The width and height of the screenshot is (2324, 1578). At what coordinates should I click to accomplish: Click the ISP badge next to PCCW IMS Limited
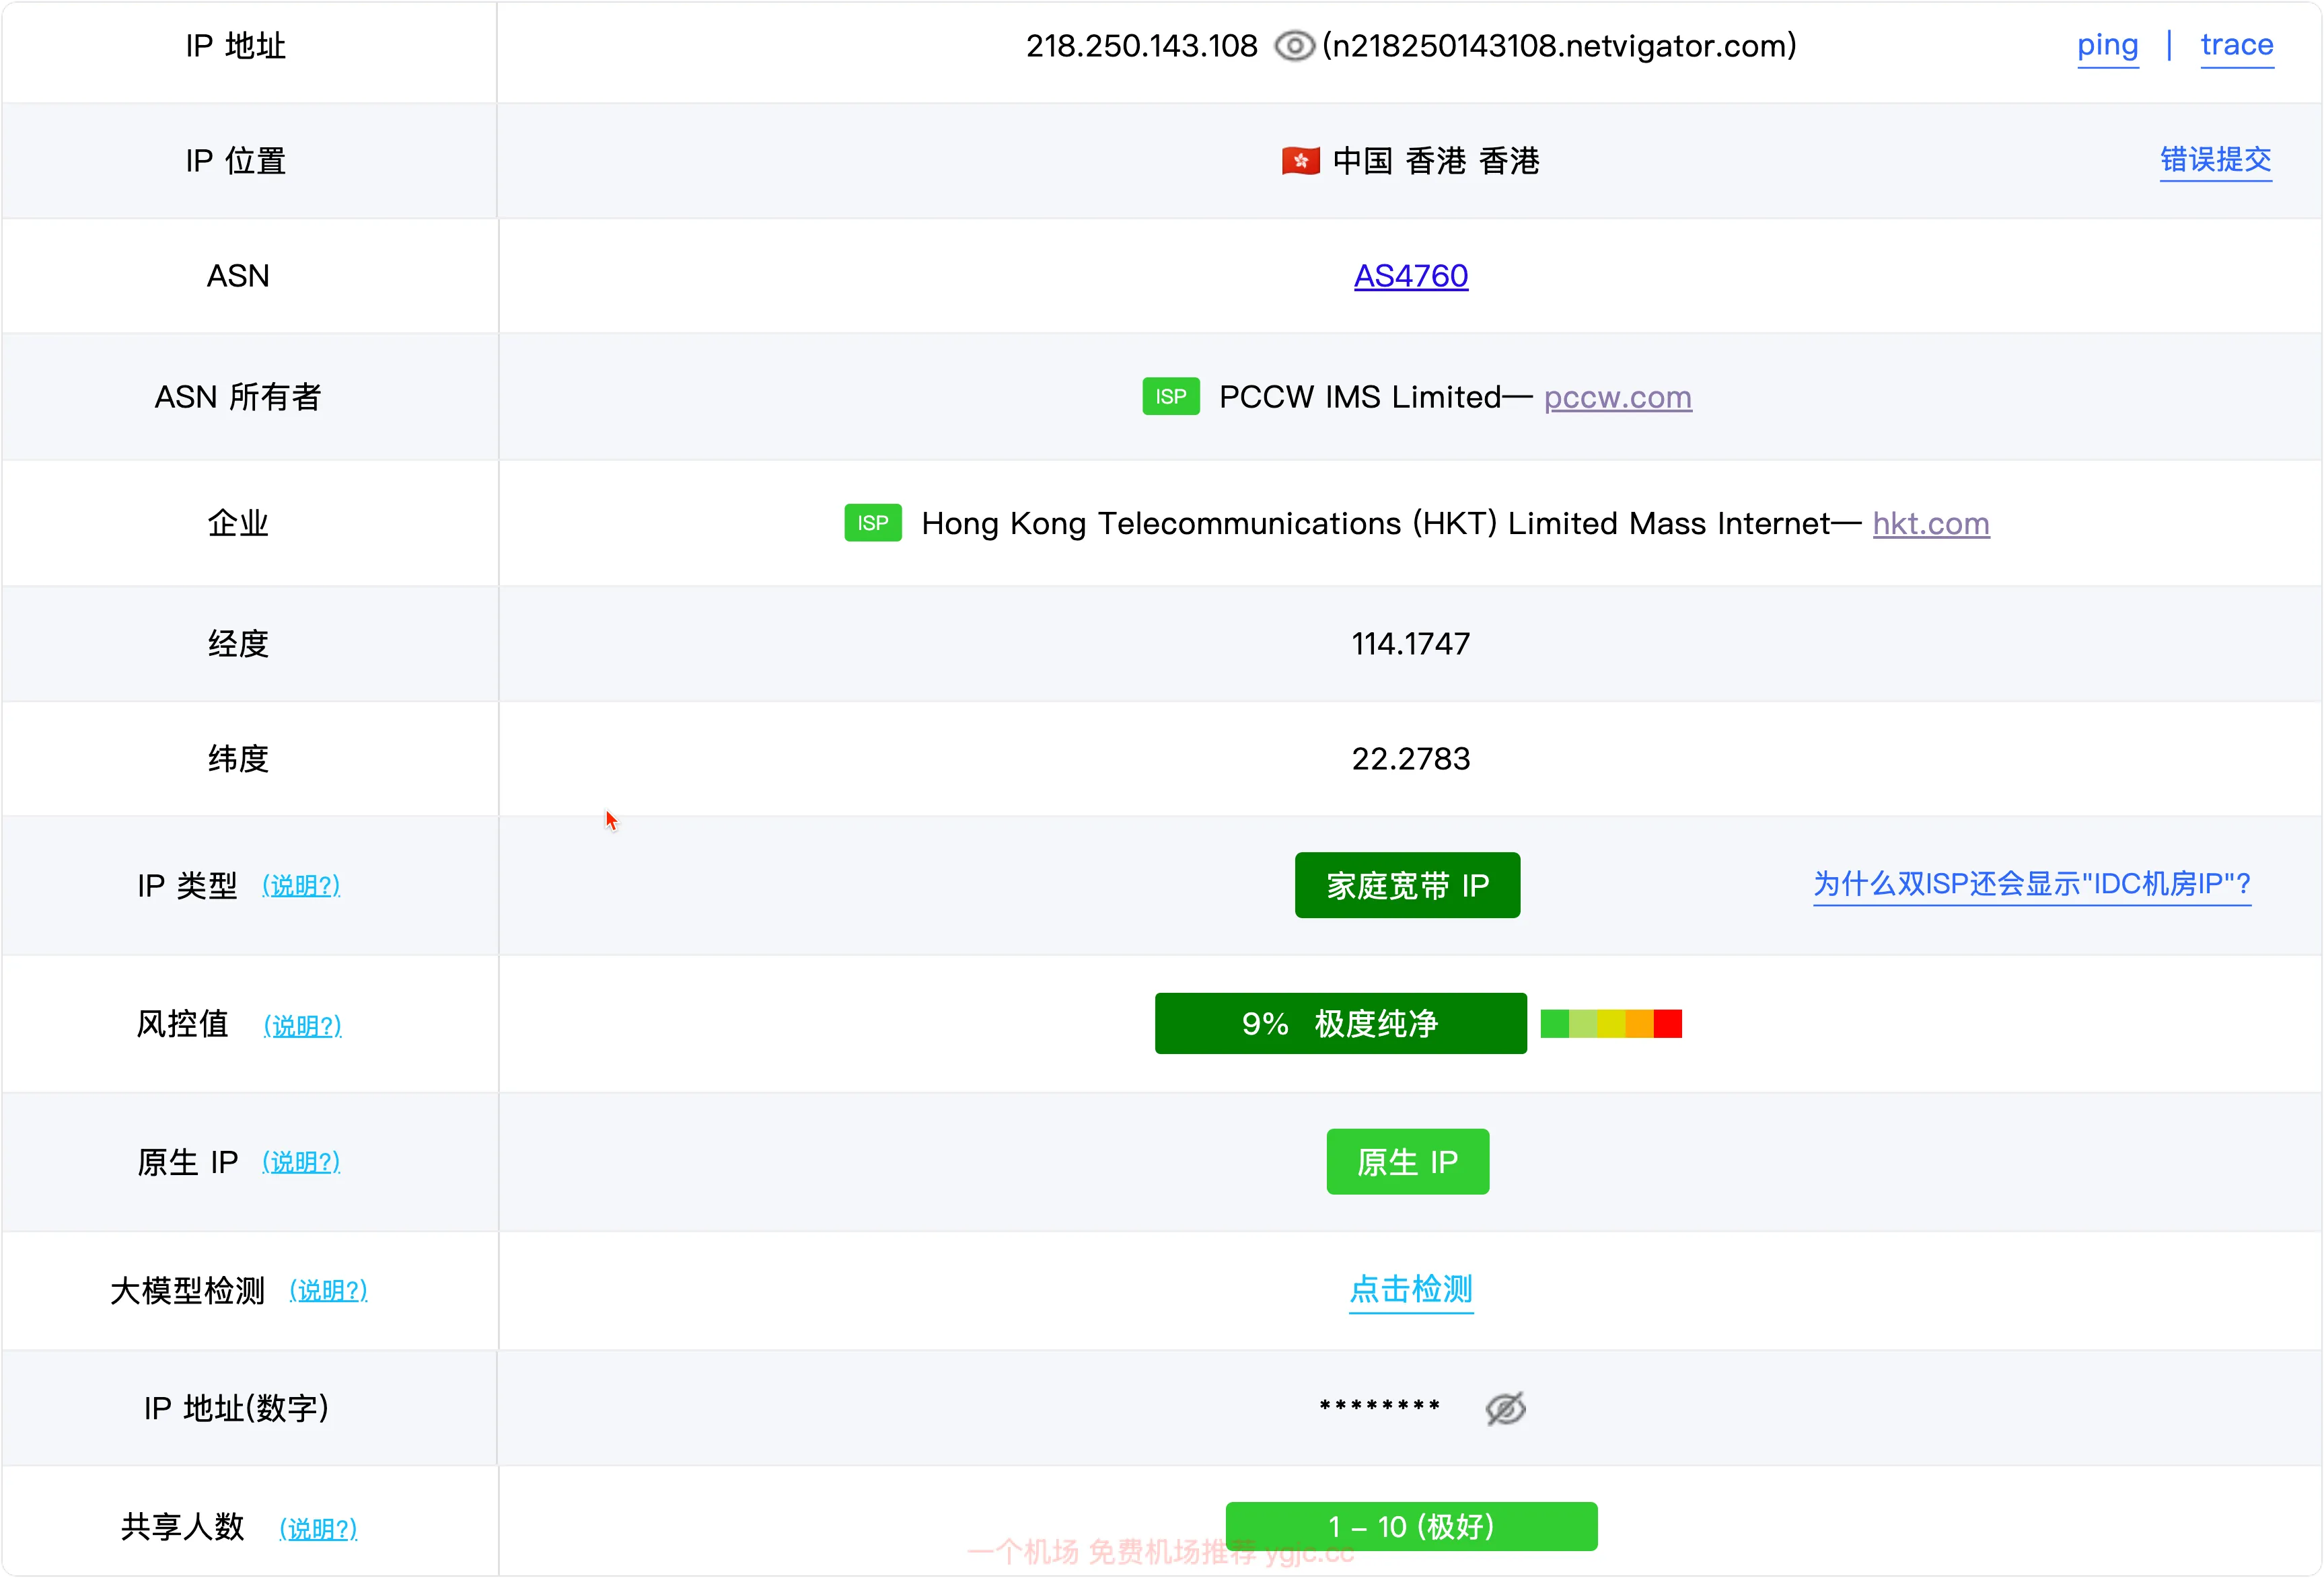[x=1171, y=397]
